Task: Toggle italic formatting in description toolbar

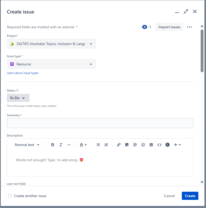Action: coord(61,145)
